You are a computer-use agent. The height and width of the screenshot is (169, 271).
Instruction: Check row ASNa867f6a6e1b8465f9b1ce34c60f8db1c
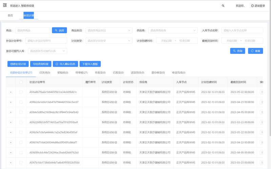[x=21, y=92]
